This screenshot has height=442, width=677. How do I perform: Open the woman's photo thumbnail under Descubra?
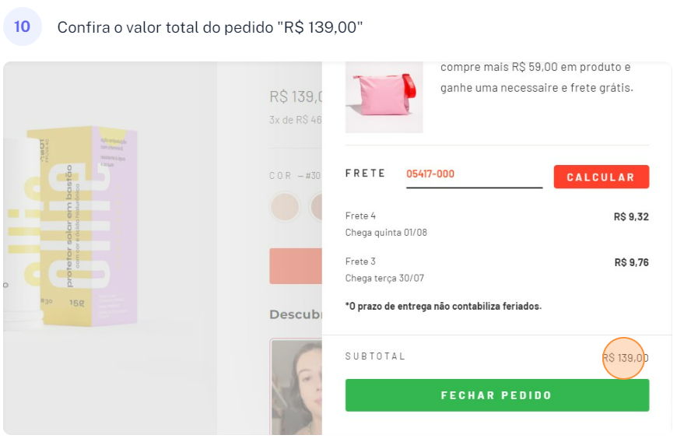[x=296, y=385]
